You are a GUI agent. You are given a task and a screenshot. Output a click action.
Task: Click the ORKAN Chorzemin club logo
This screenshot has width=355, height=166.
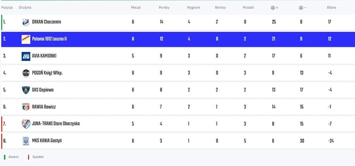26,22
